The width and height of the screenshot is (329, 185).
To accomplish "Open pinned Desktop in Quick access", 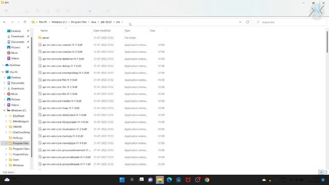I will pyautogui.click(x=16, y=31).
